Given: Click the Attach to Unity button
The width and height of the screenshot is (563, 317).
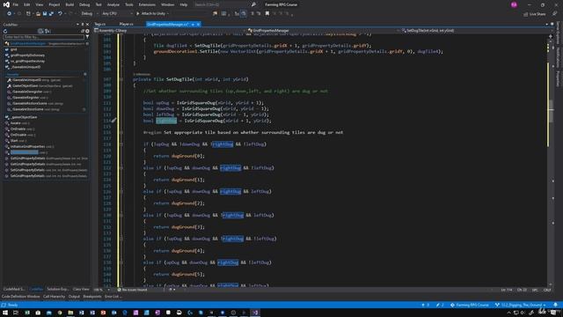Looking at the screenshot, I should pos(151,14).
